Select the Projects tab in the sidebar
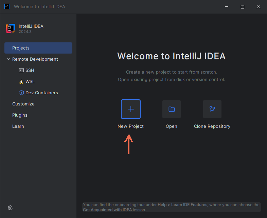Viewport: 267px width, 218px height. (38, 48)
